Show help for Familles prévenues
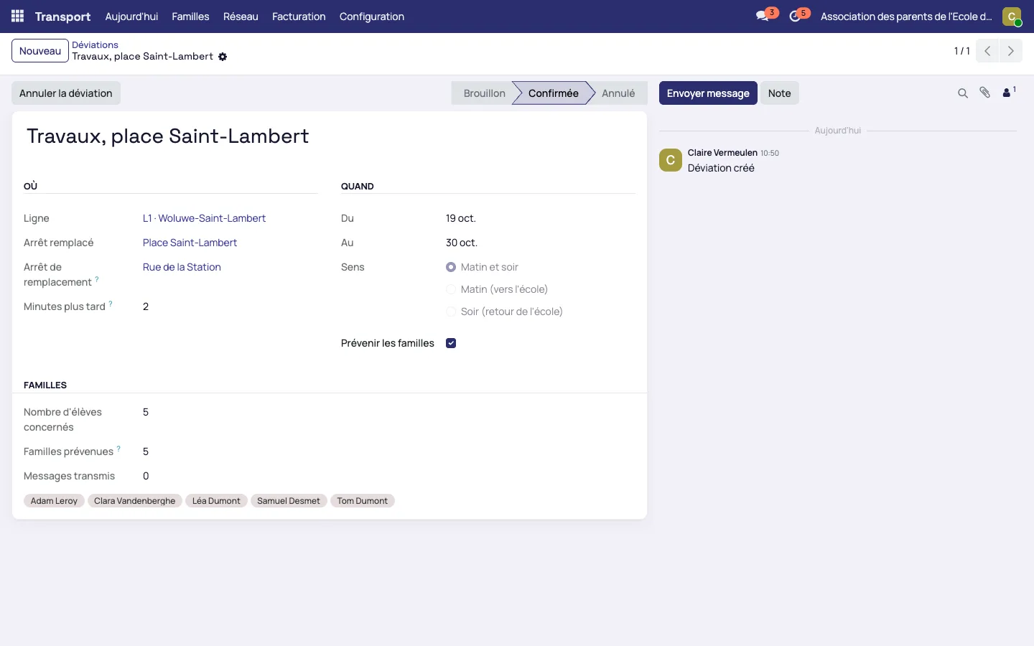This screenshot has width=1034, height=646. [x=118, y=449]
